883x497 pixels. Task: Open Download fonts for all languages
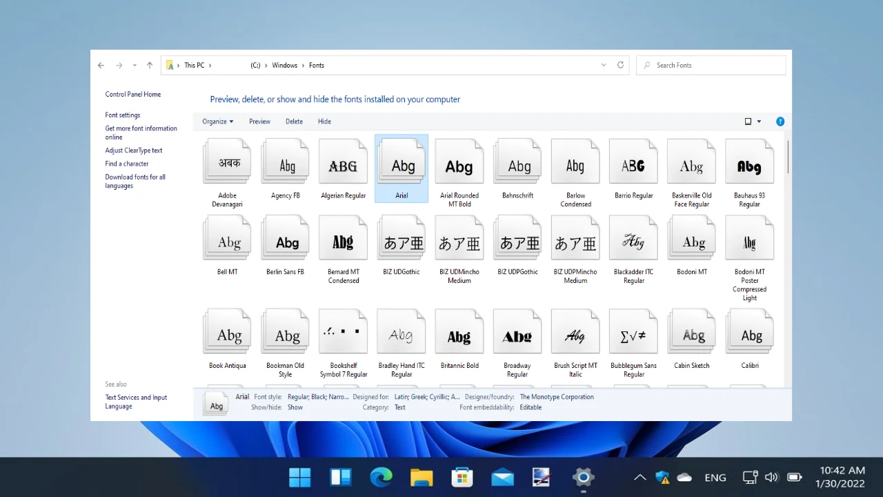coord(135,182)
